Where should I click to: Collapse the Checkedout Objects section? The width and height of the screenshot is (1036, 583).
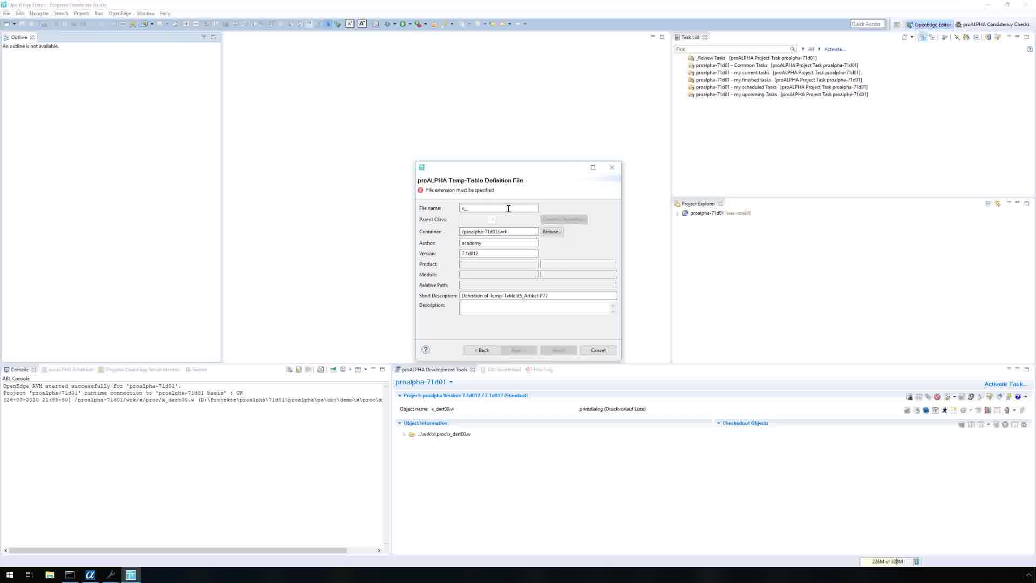click(x=719, y=423)
